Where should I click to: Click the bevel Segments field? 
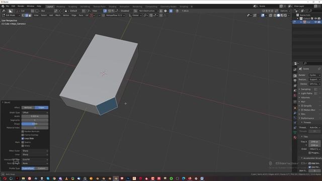point(35,120)
